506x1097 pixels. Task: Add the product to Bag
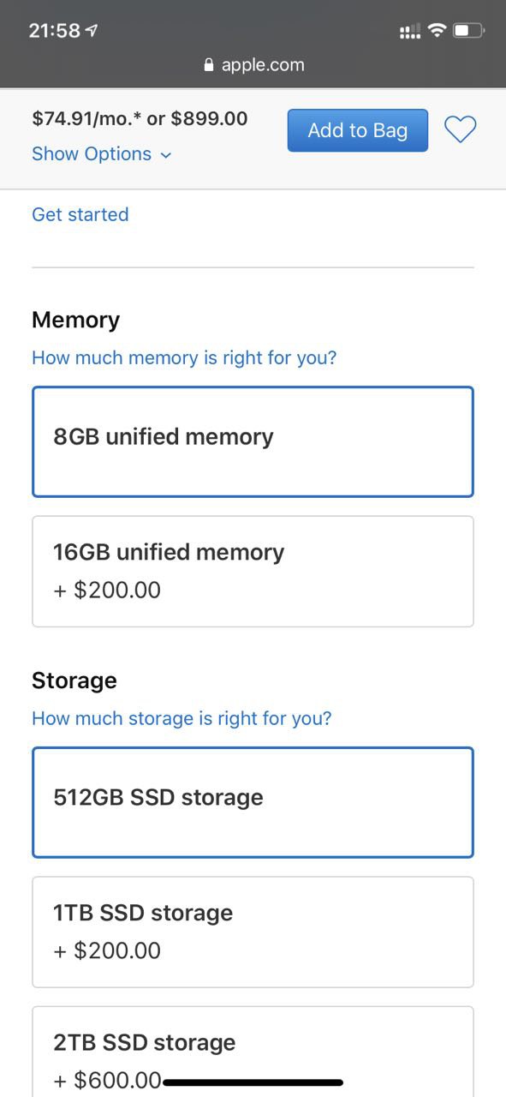(357, 130)
